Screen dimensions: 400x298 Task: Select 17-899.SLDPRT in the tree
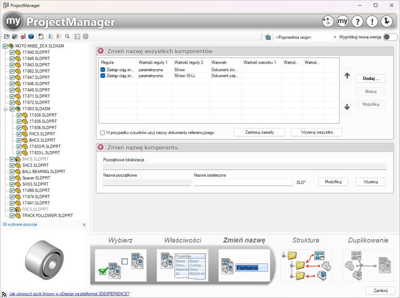click(36, 191)
